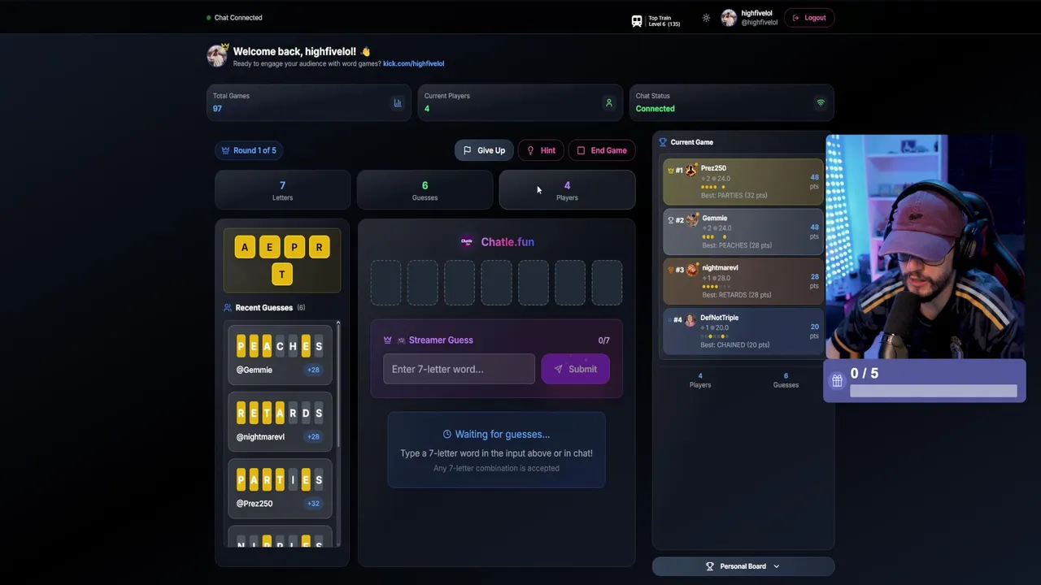Screen dimensions: 1041x585
Task: Select the letter tile T
Action: (282, 275)
